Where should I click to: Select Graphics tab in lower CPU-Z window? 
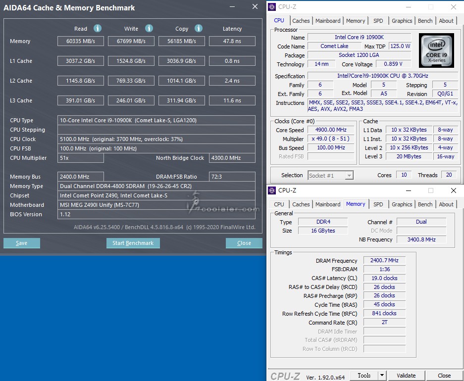click(402, 204)
